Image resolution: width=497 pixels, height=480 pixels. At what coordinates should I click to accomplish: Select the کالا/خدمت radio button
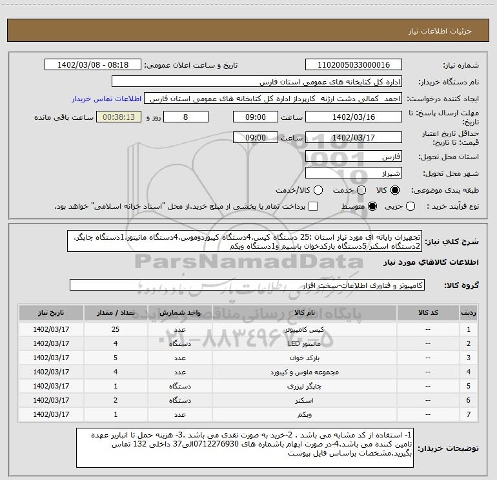point(318,190)
